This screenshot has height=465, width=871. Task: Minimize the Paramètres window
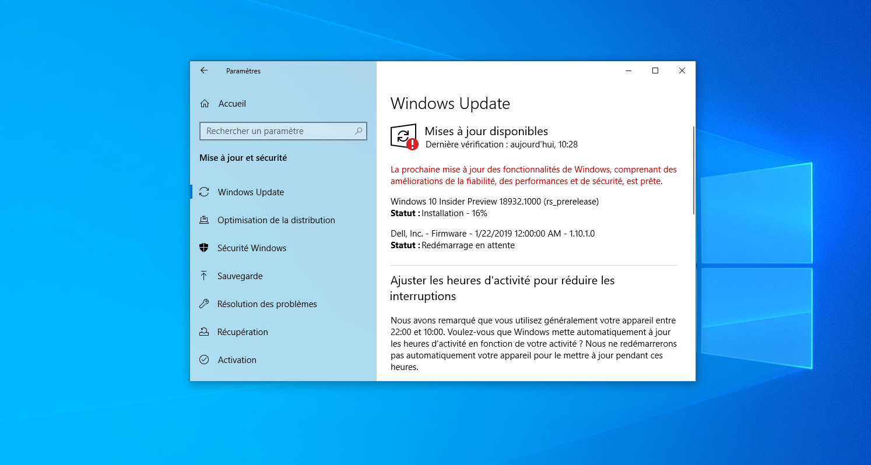coord(628,71)
